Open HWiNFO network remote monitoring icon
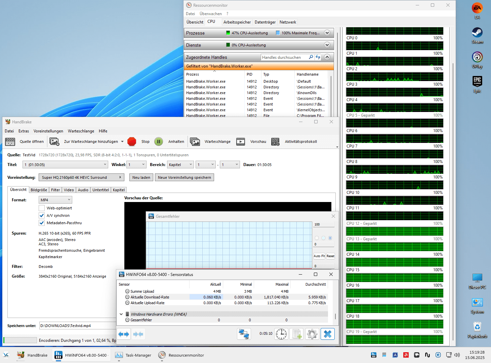491x363 pixels. 244,334
